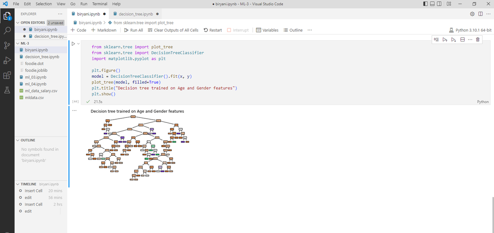Open mldata.csv in the file tree
Screen dimensions: 494x233
[40, 97]
